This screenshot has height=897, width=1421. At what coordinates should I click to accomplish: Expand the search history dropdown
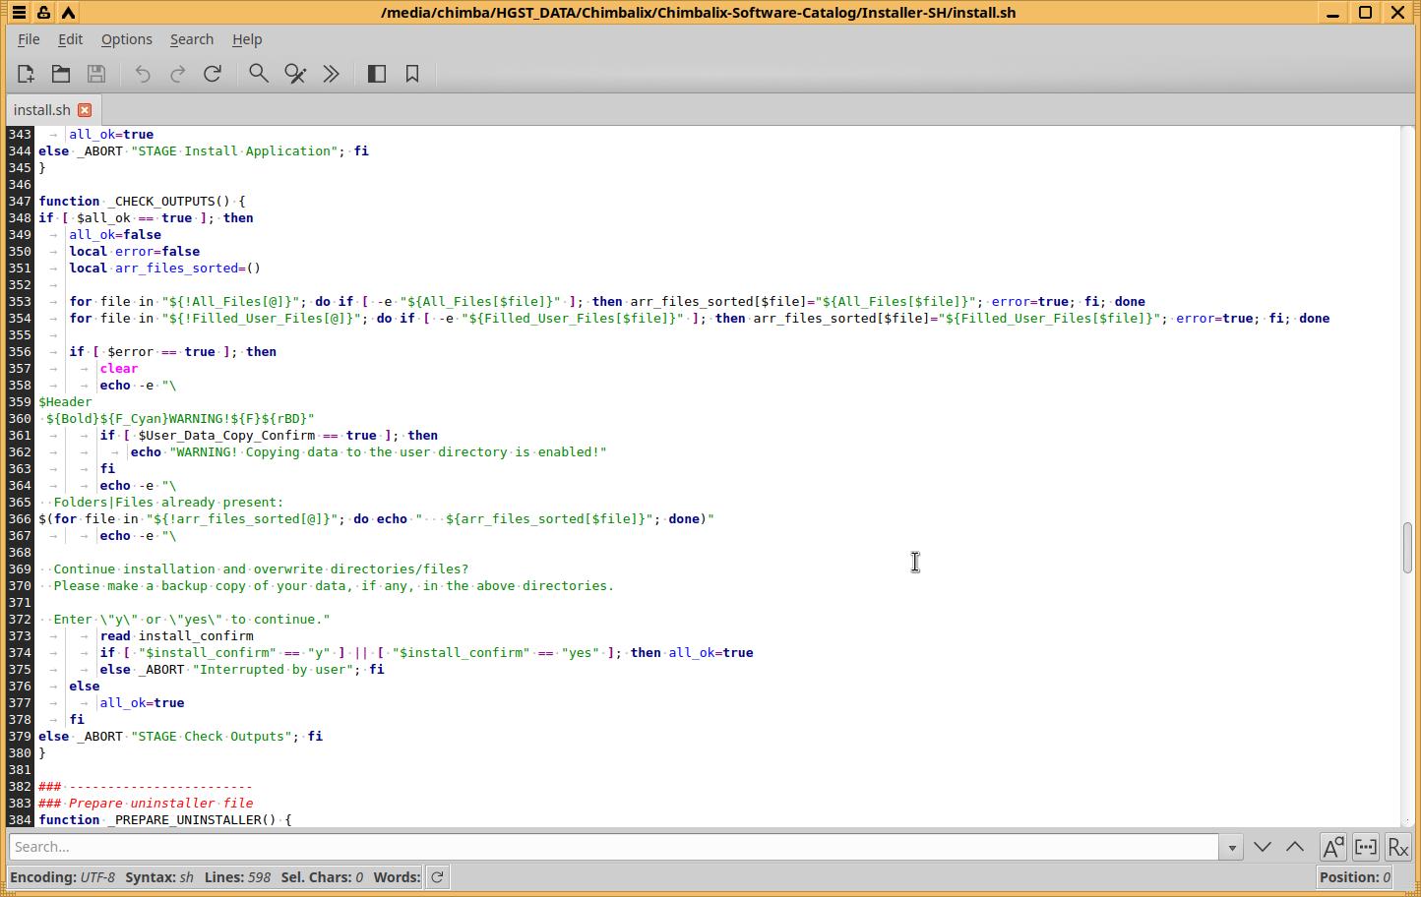point(1230,847)
